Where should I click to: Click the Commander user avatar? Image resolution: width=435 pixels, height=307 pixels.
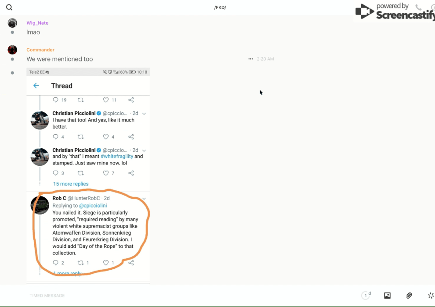(12, 50)
